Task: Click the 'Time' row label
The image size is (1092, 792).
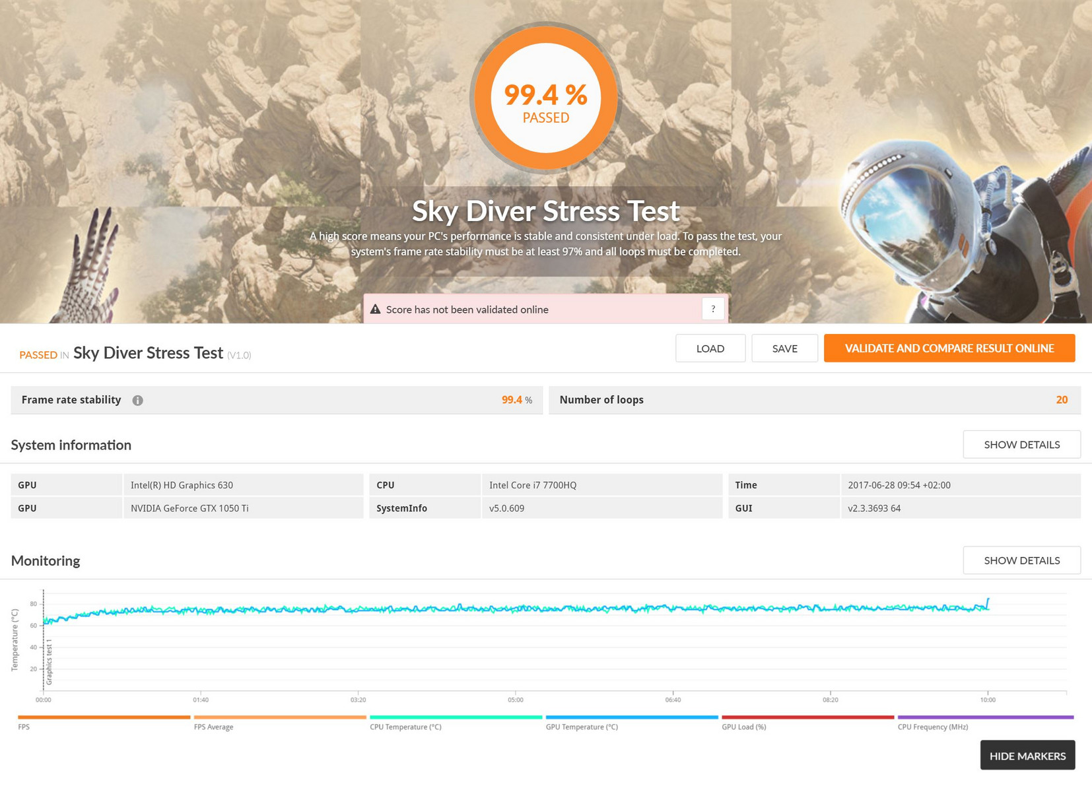Action: (746, 485)
